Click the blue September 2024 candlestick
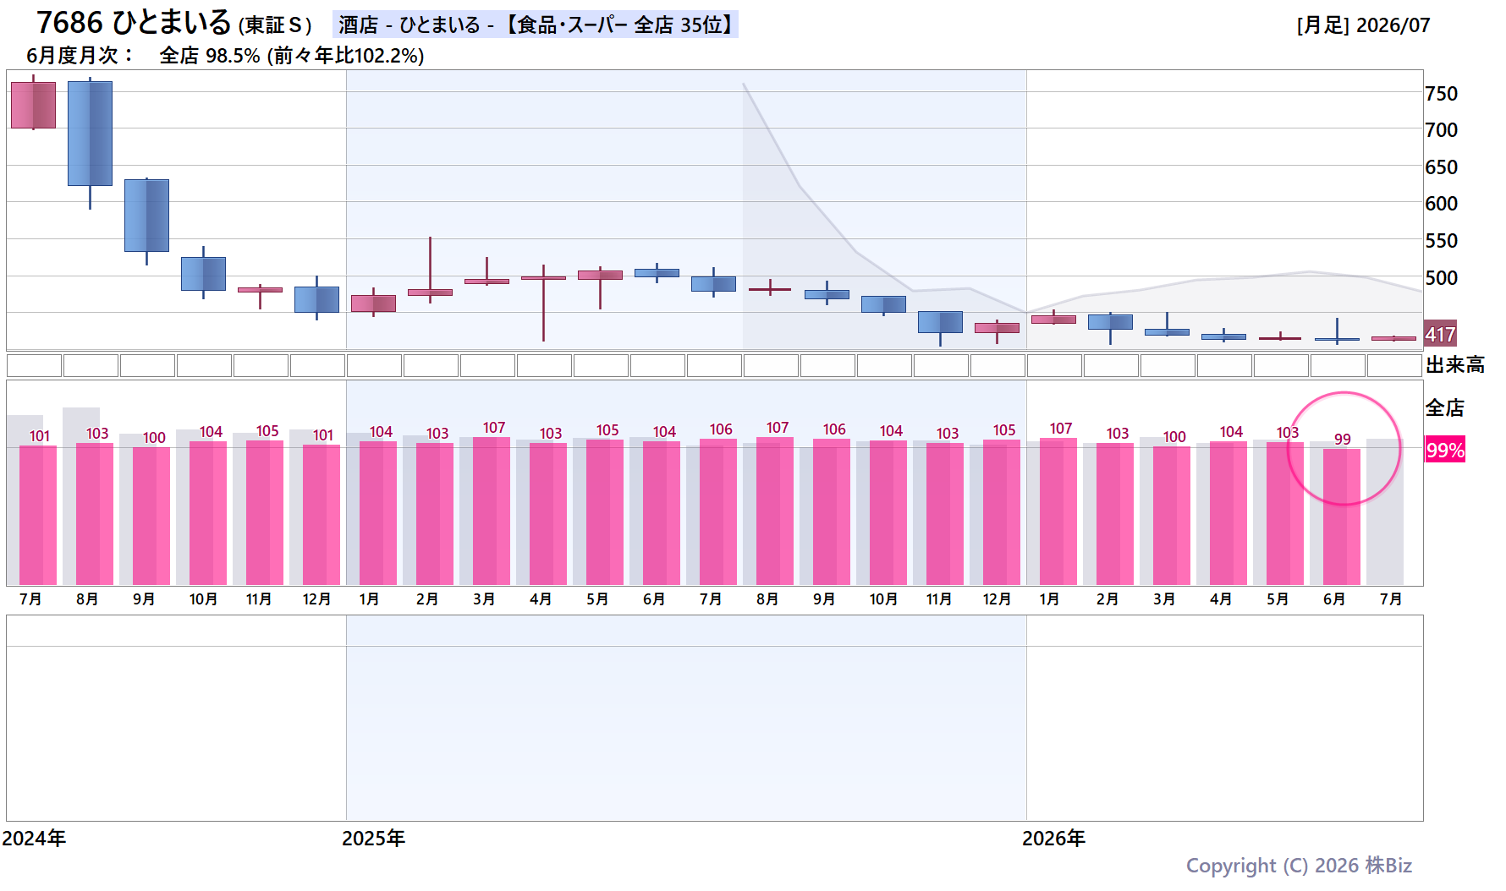The width and height of the screenshot is (1506, 891). 146,216
